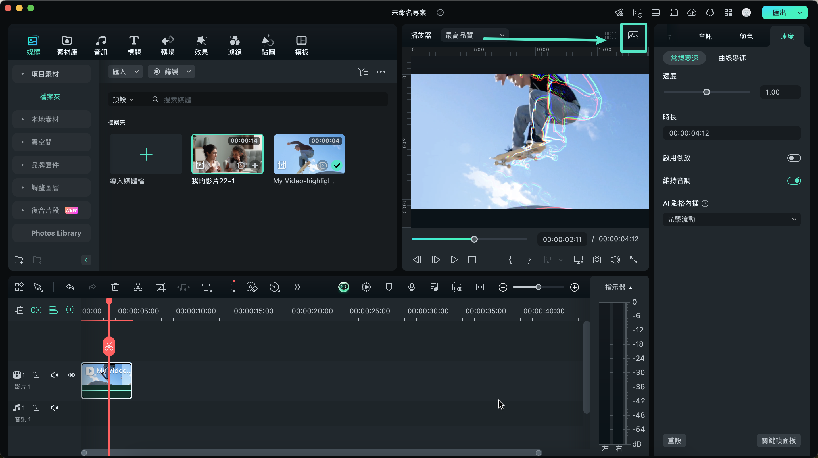
Task: Add a marker with the shield icon
Action: tap(389, 287)
